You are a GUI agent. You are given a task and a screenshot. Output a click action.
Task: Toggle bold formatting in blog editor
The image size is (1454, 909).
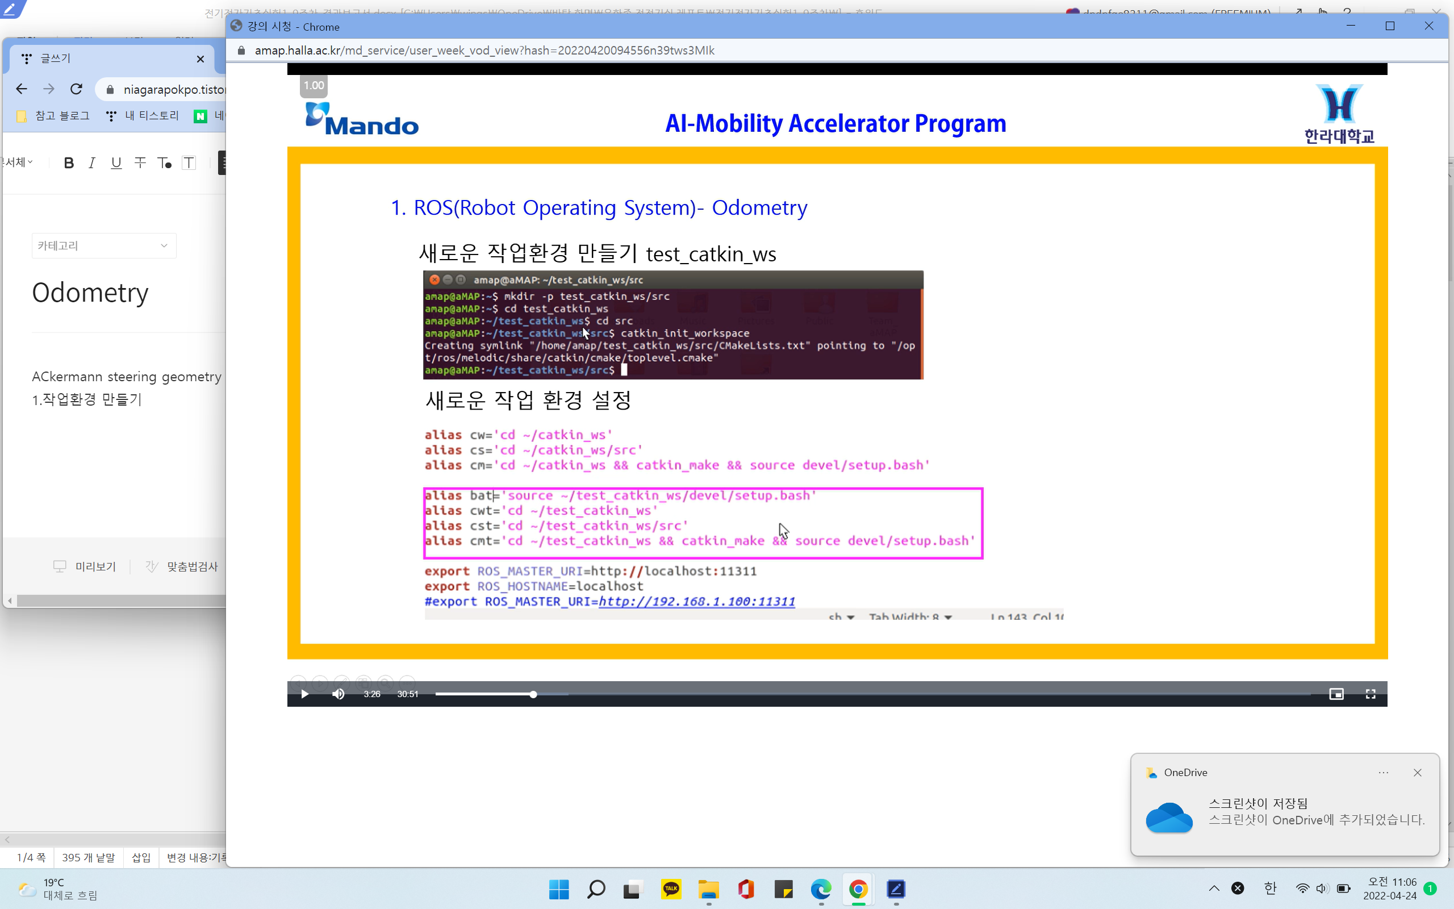[x=69, y=163]
